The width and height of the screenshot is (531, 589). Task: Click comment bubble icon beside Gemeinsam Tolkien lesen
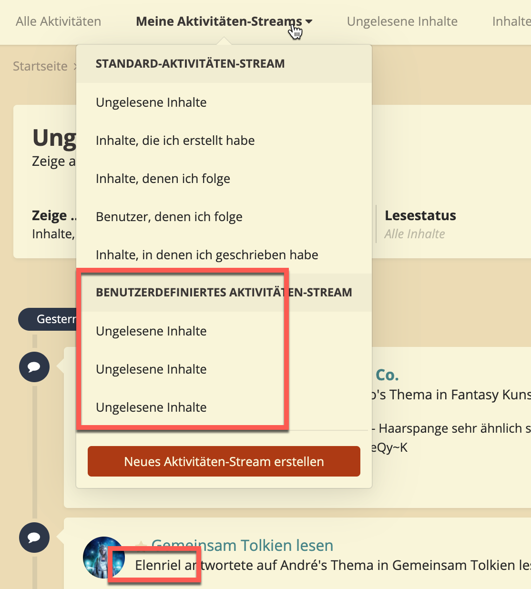coord(34,538)
